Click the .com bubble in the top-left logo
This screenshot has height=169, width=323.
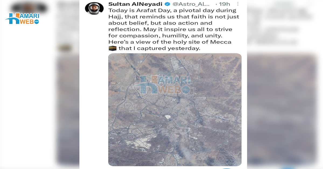point(37,22)
